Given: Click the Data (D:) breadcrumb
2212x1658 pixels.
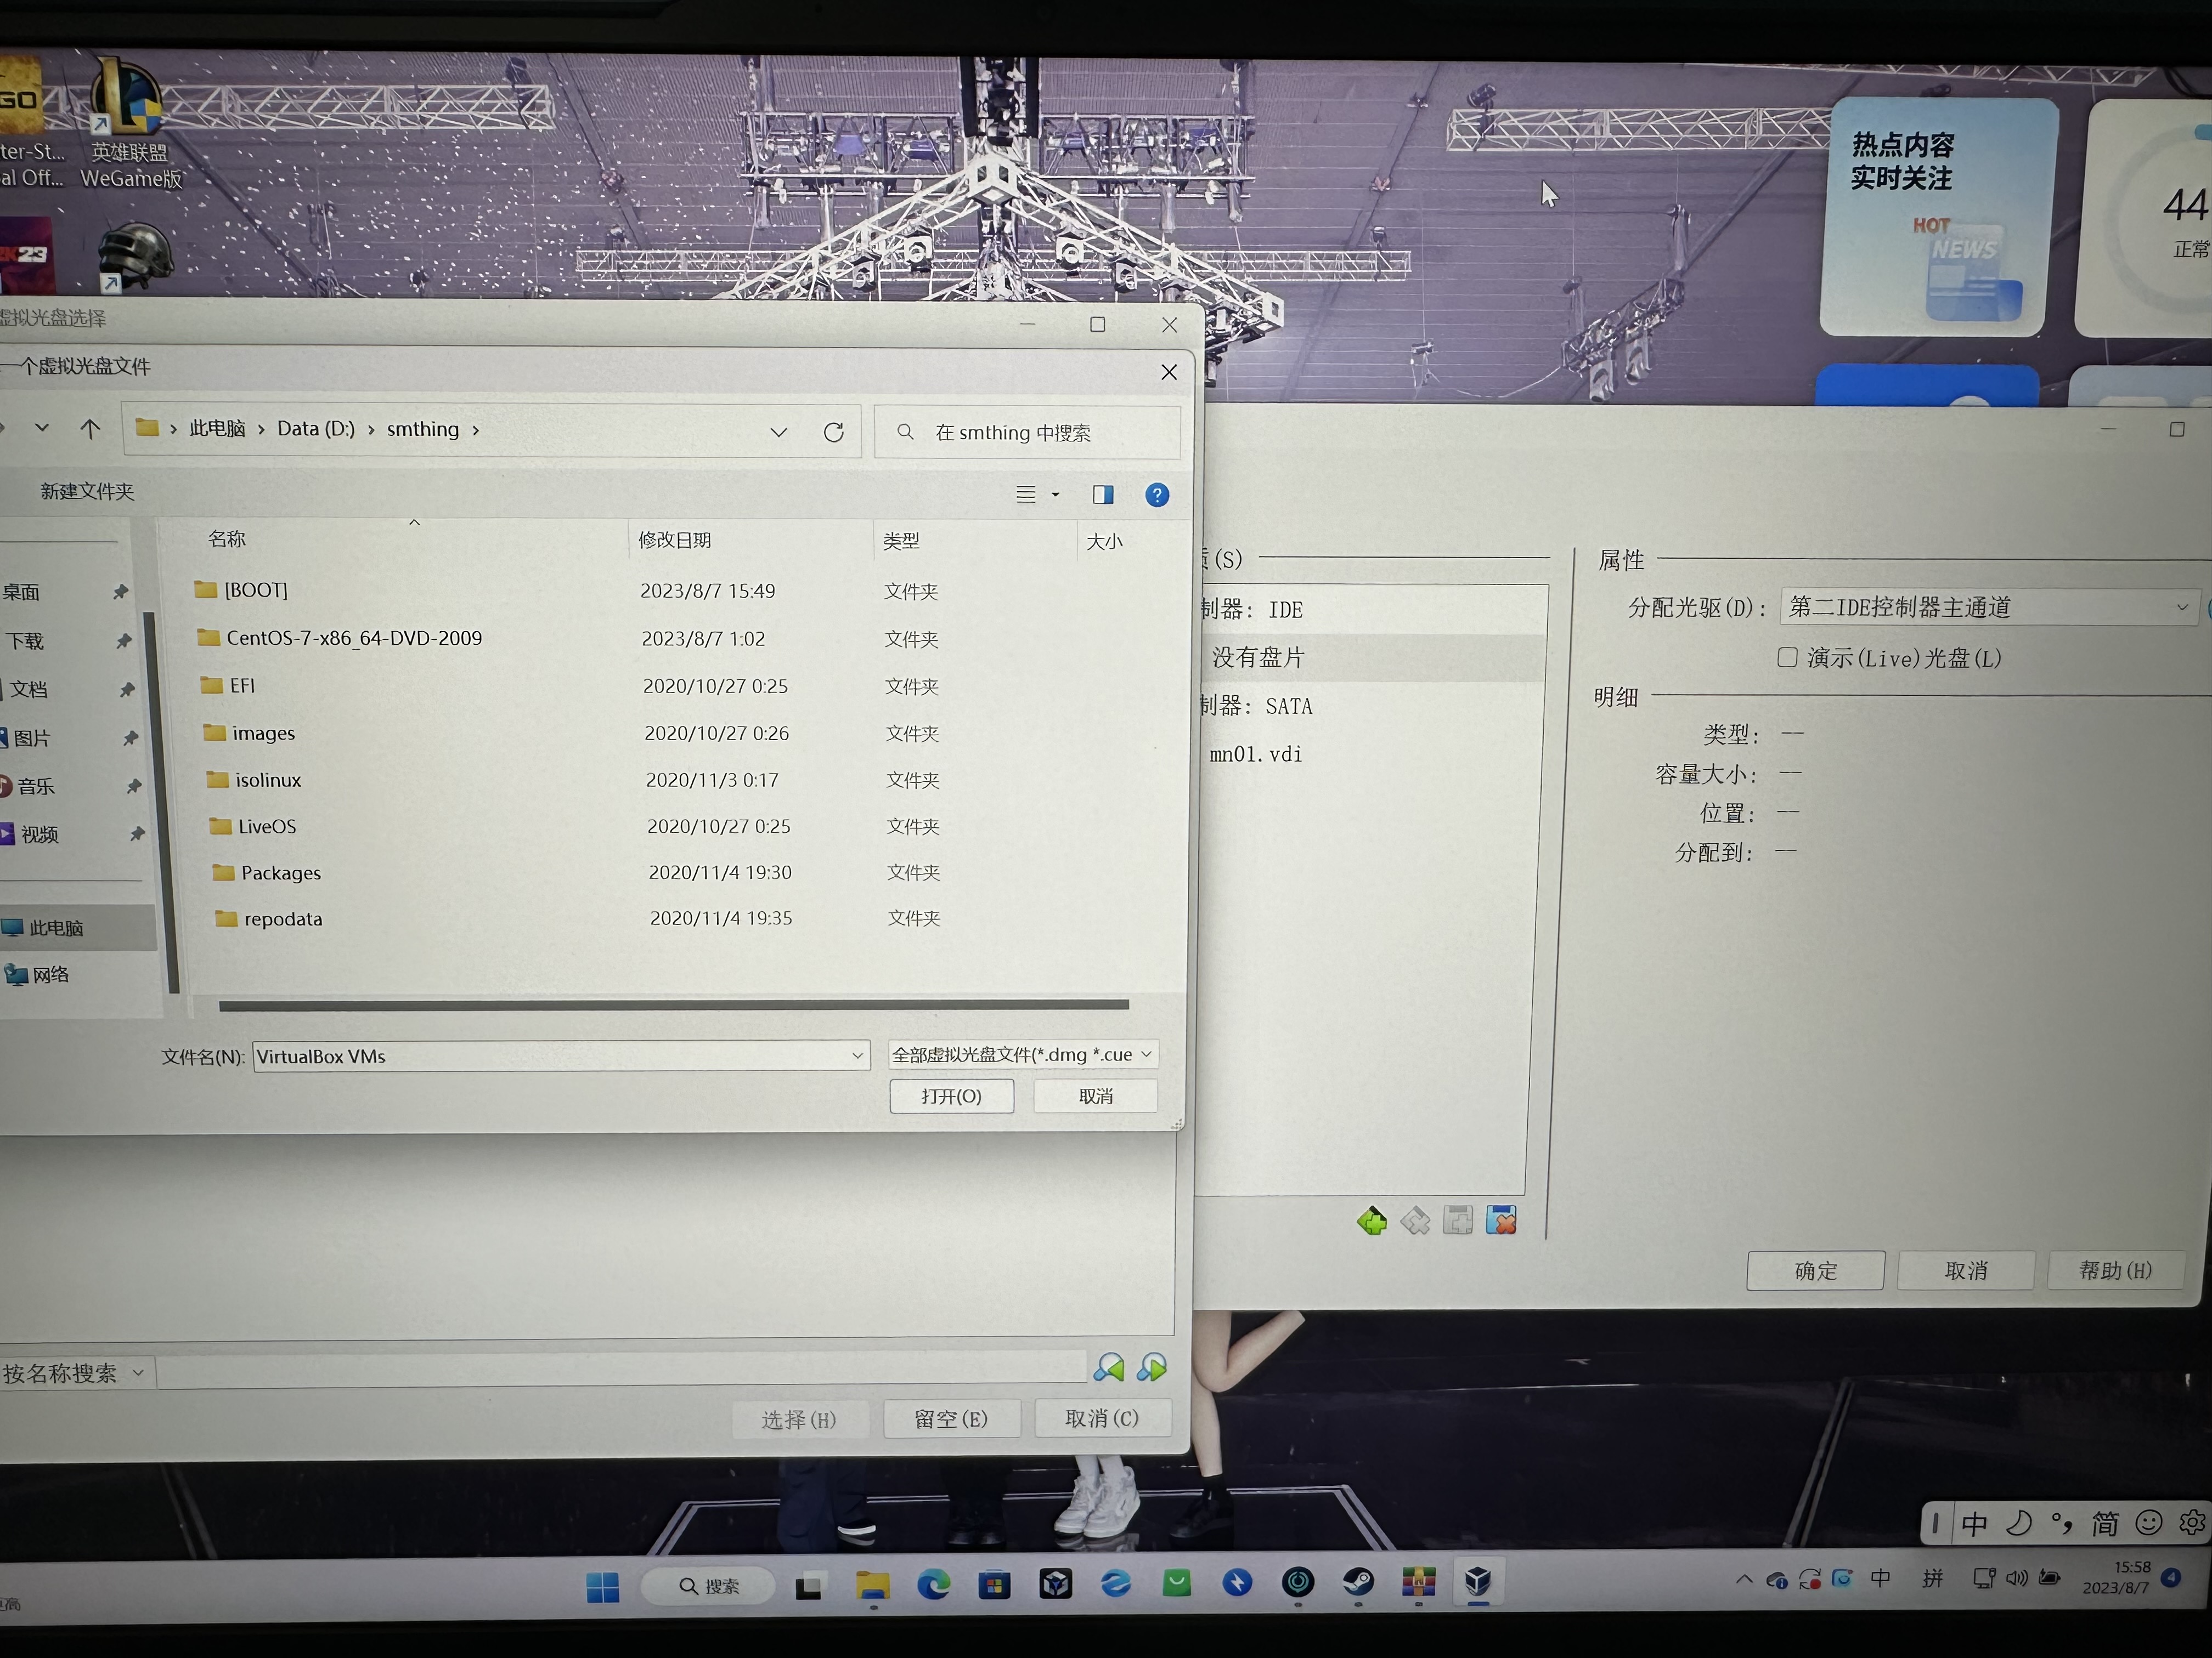Looking at the screenshot, I should coord(316,429).
